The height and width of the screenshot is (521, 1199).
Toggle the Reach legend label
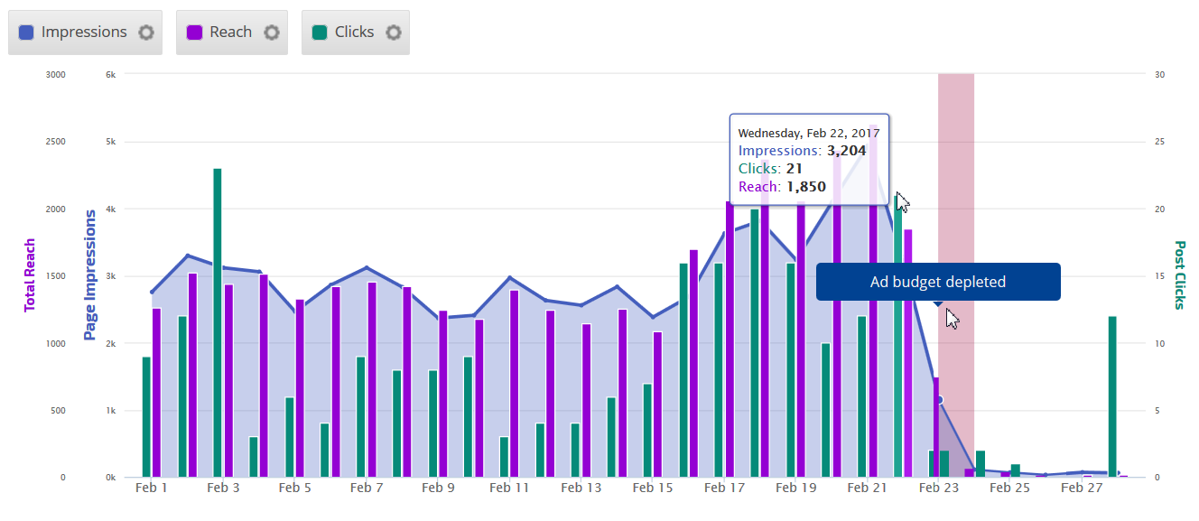[x=230, y=33]
